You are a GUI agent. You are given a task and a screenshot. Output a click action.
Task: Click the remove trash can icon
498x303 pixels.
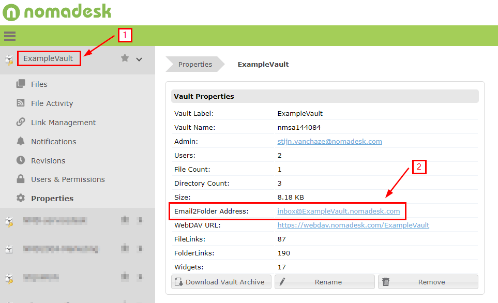[386, 282]
